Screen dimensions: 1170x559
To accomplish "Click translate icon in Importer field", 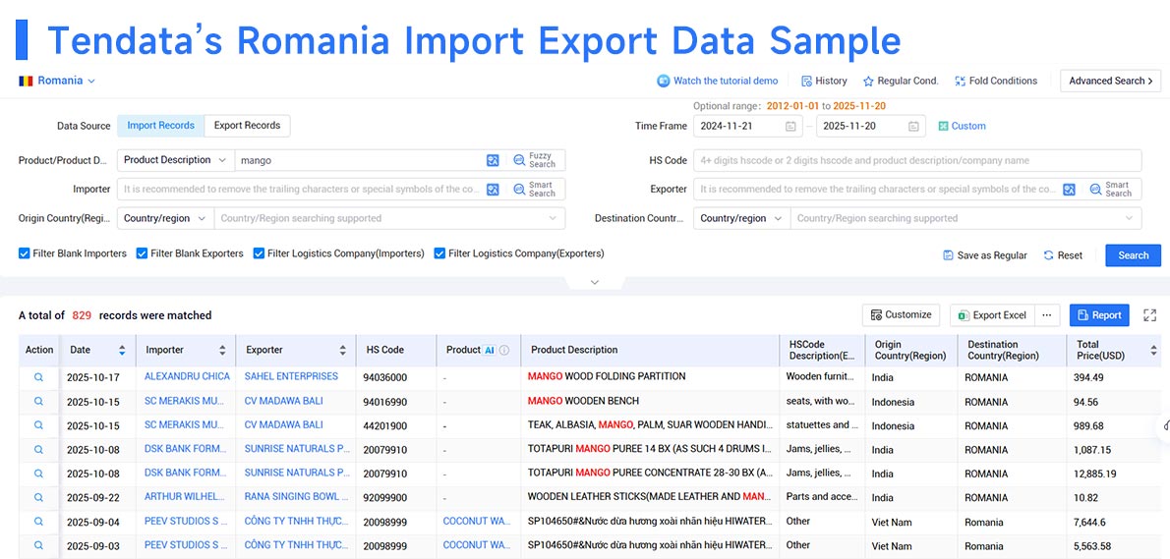I will click(x=493, y=190).
